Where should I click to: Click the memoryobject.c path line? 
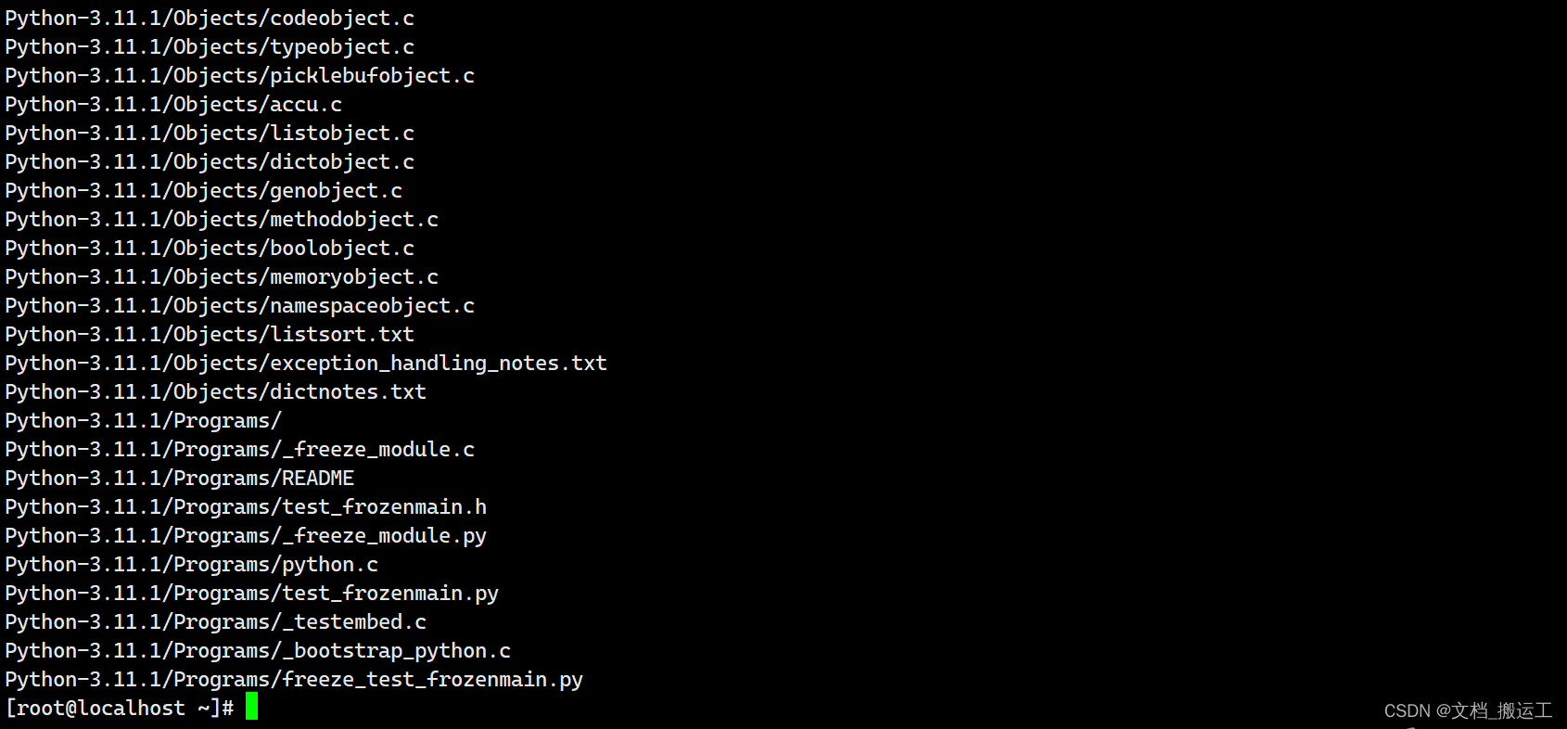pos(222,277)
